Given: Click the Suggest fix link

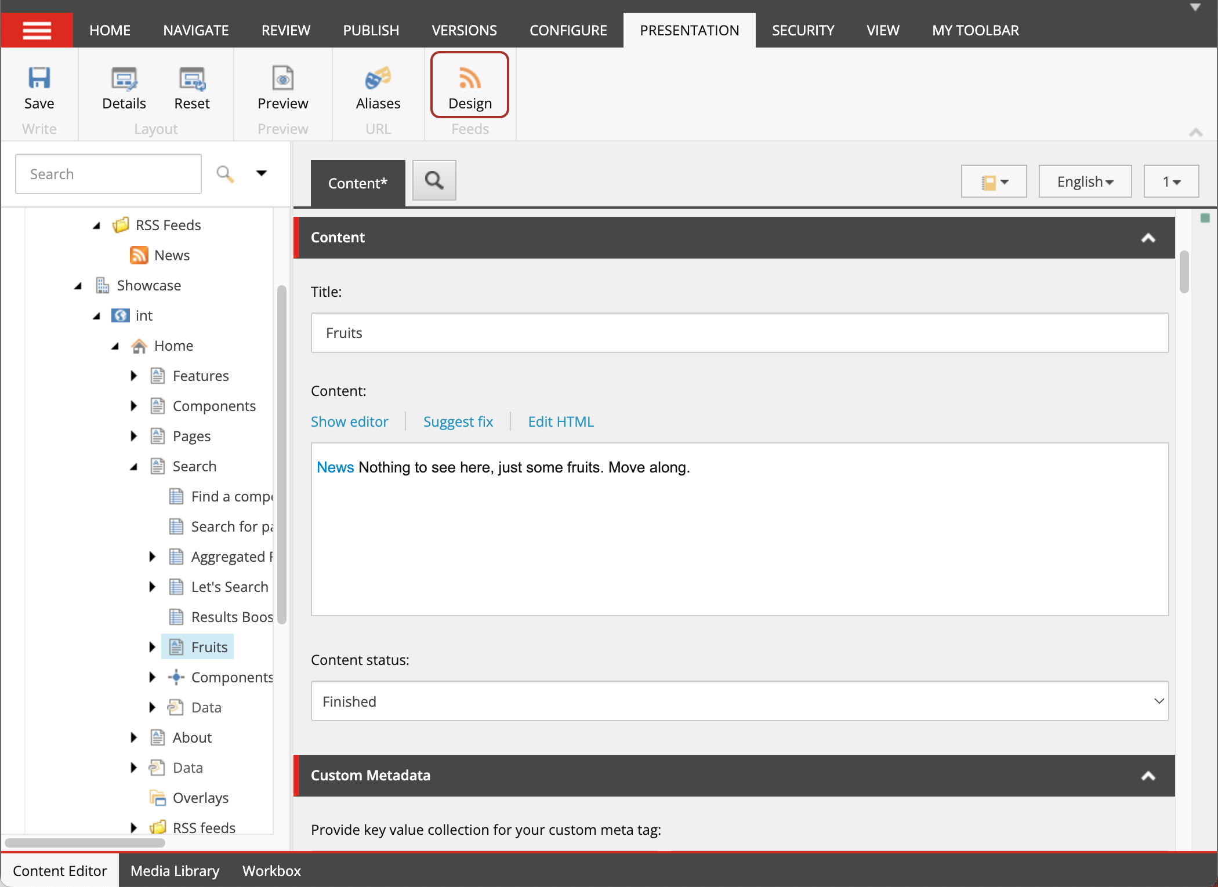Looking at the screenshot, I should (x=458, y=421).
